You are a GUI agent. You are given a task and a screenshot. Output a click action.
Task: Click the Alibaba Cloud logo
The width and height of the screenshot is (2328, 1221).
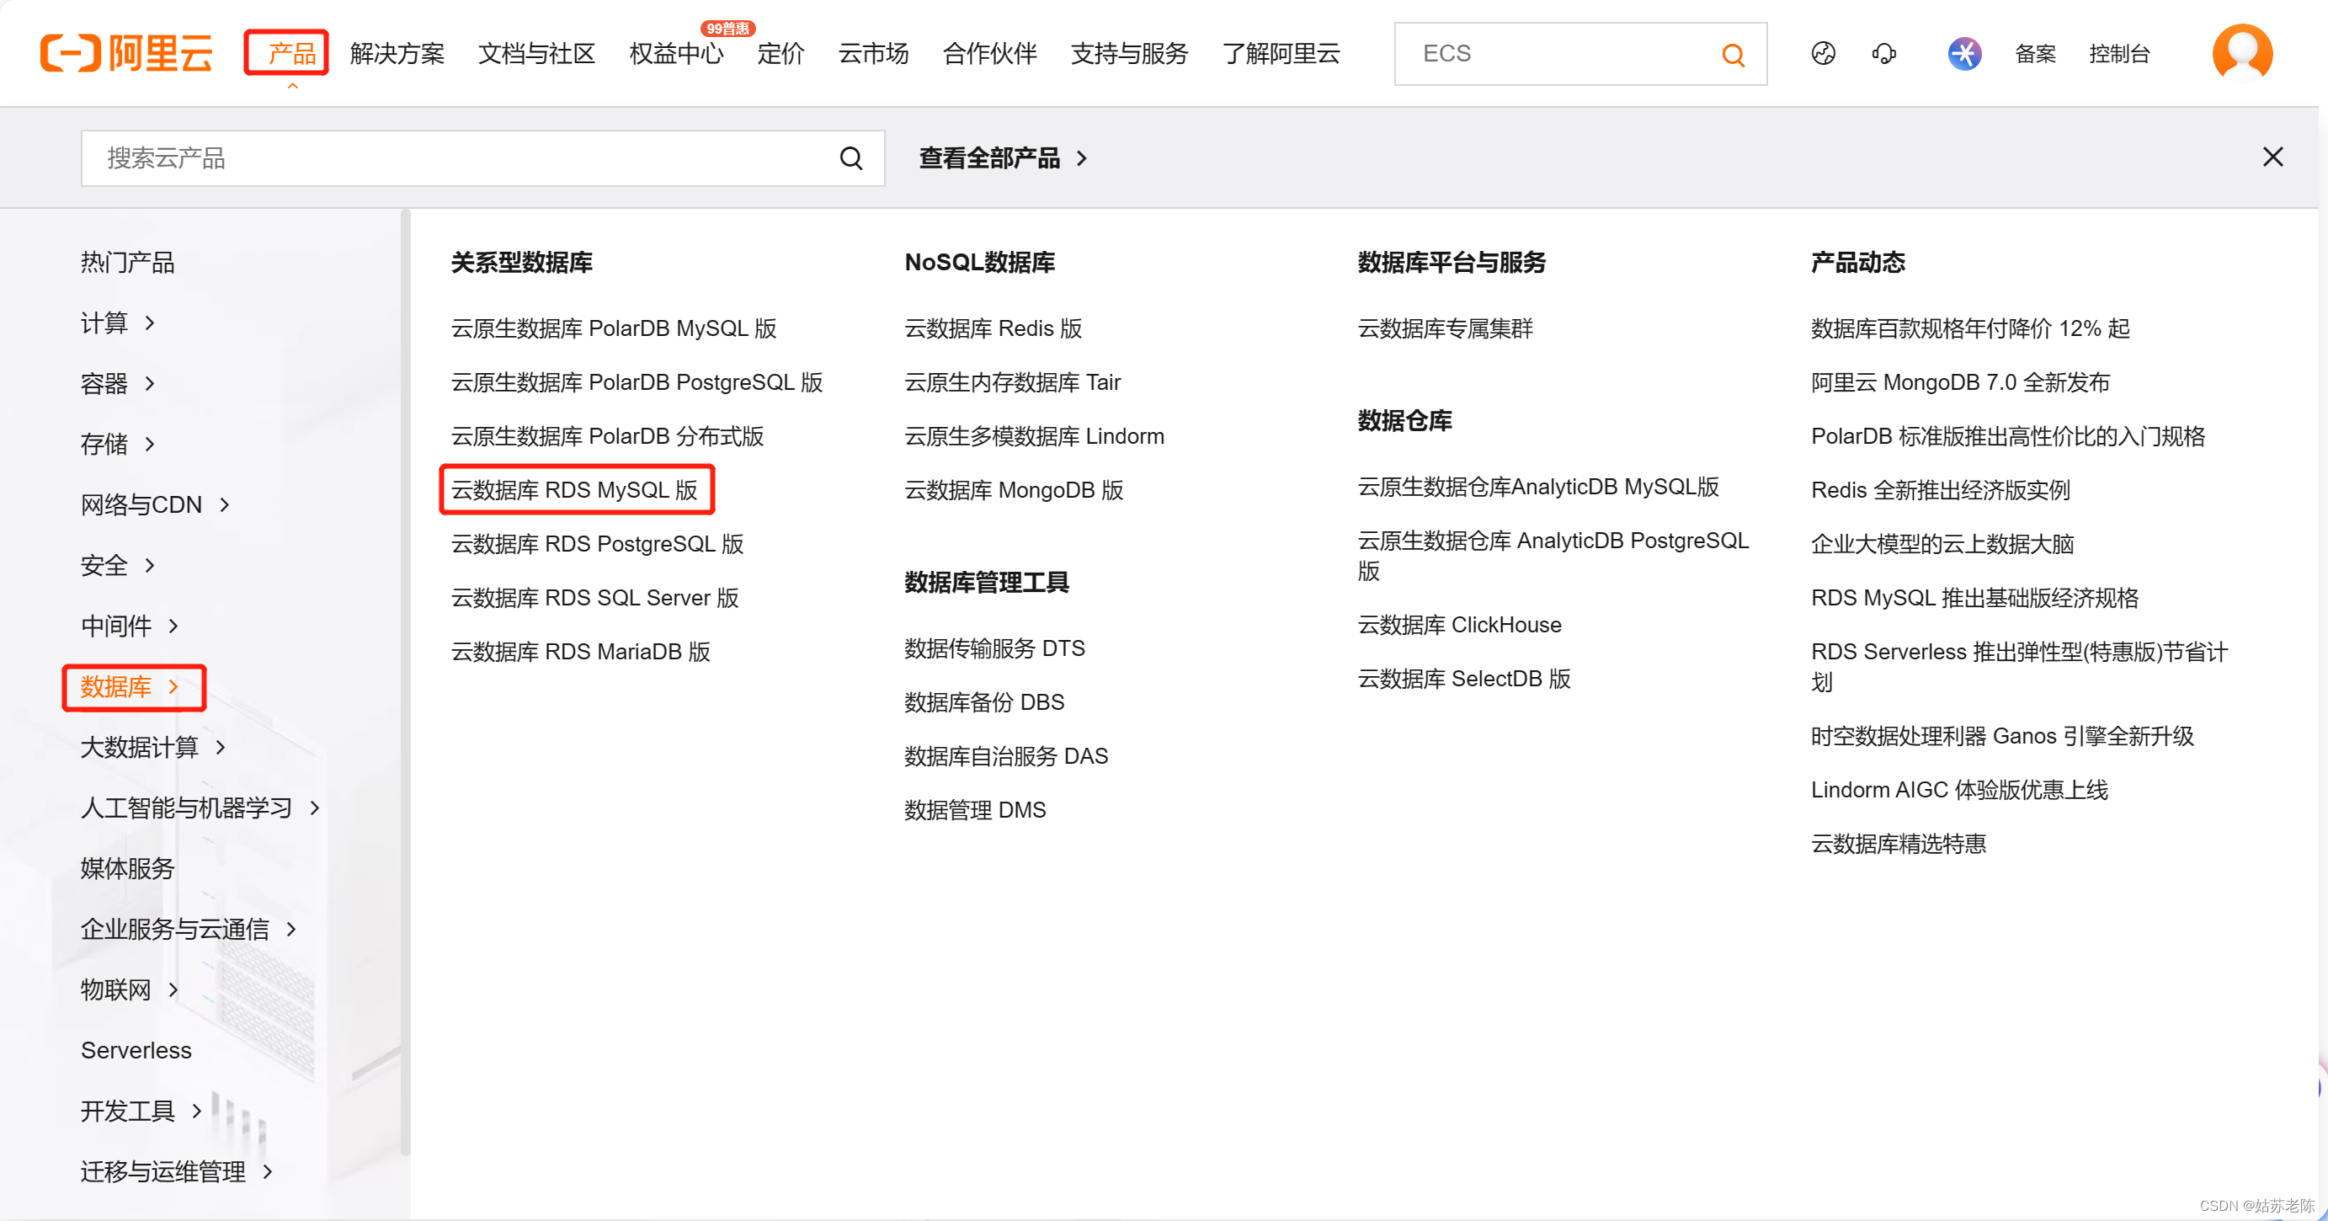(126, 53)
